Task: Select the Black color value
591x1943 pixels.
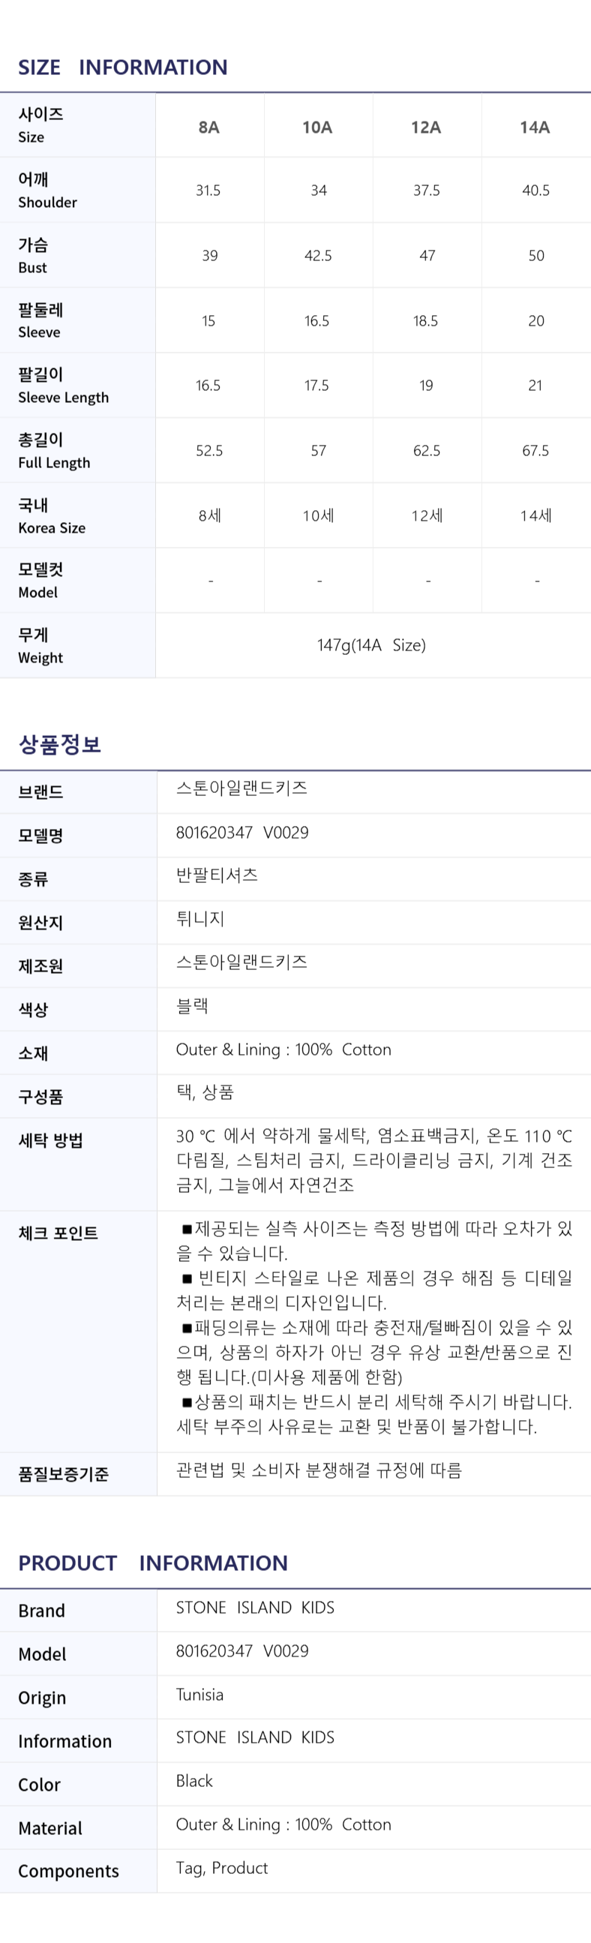Action: [194, 1780]
